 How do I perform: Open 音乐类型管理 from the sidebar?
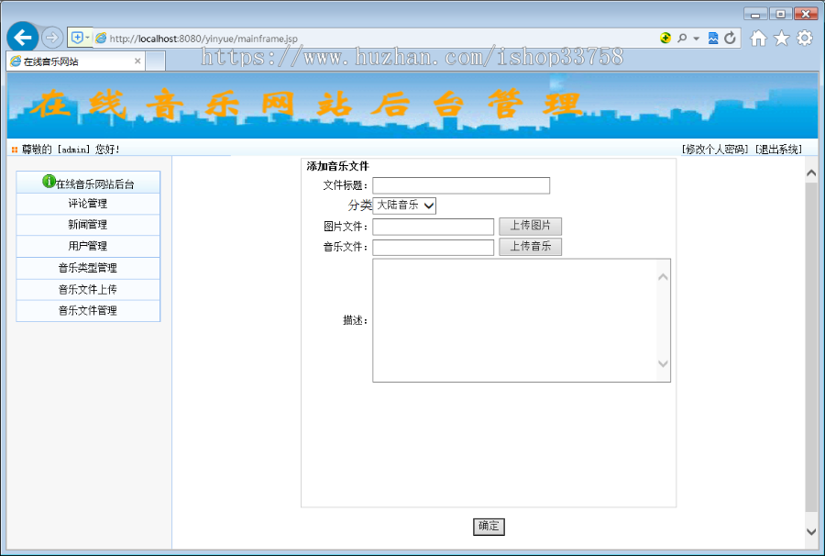[x=88, y=266]
